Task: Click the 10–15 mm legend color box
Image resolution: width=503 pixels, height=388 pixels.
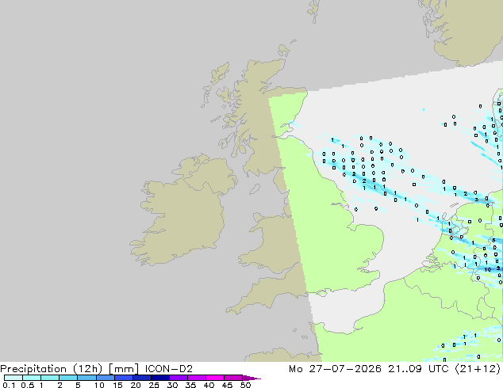Action: click(x=106, y=378)
